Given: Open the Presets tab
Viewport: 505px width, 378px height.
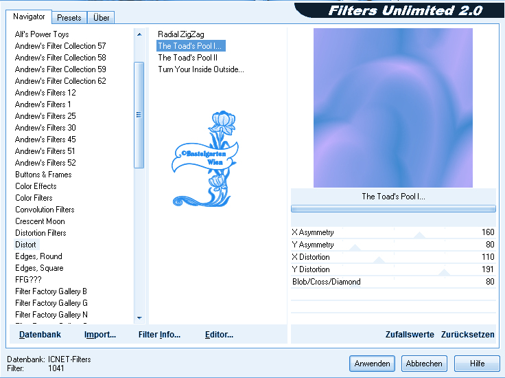Looking at the screenshot, I should point(69,18).
